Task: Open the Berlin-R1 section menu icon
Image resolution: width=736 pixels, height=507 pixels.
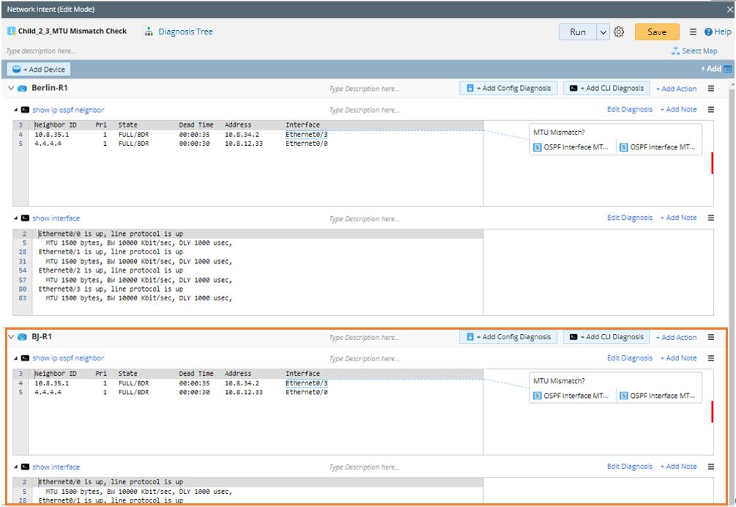Action: [711, 88]
